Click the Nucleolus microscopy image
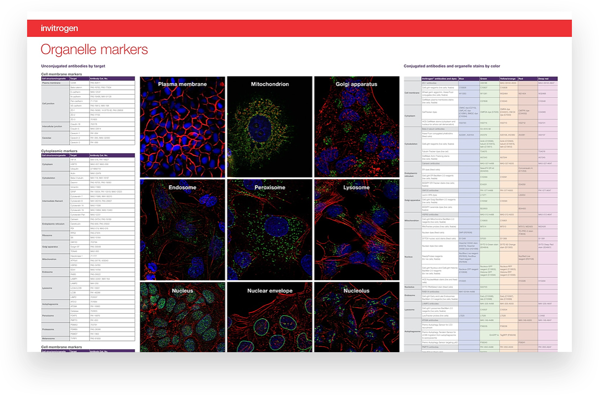599x395 pixels. coord(356,318)
